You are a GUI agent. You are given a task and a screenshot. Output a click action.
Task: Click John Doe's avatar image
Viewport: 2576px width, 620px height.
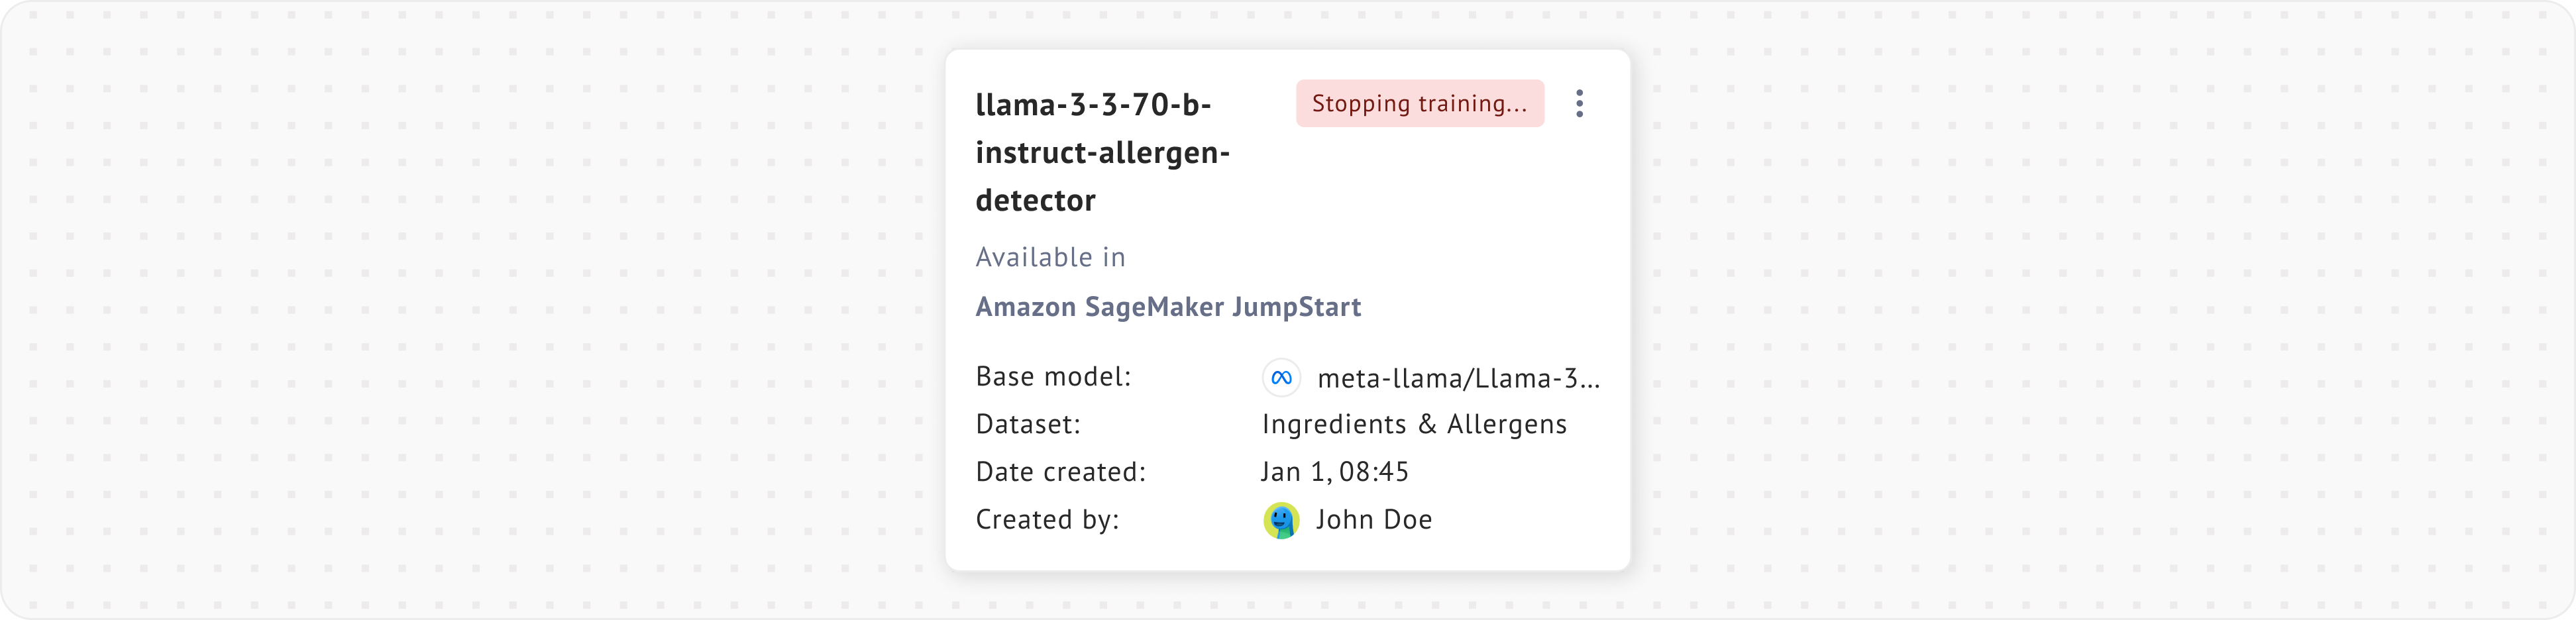(x=1281, y=520)
